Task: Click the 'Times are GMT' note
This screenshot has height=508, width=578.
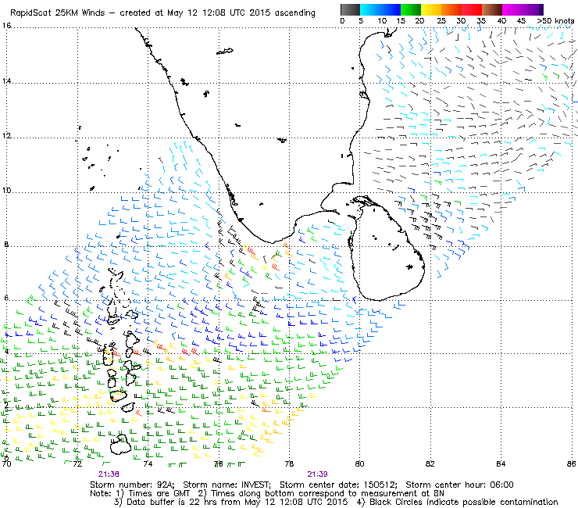Action: click(x=159, y=494)
